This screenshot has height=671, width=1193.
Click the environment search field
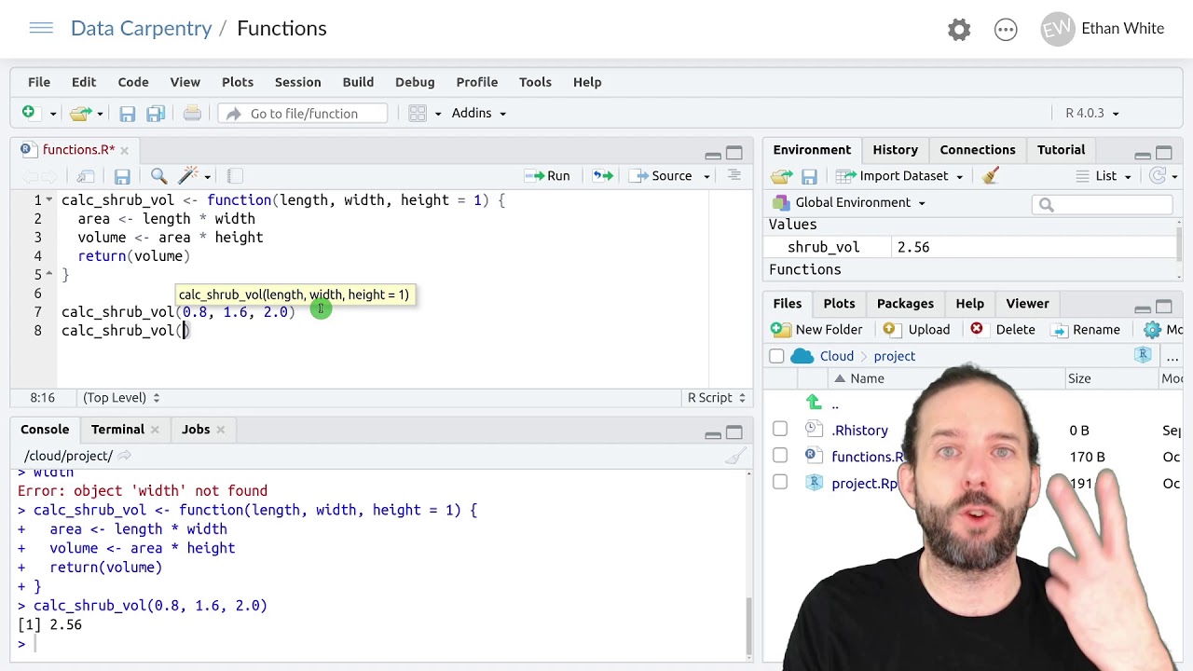[1103, 205]
